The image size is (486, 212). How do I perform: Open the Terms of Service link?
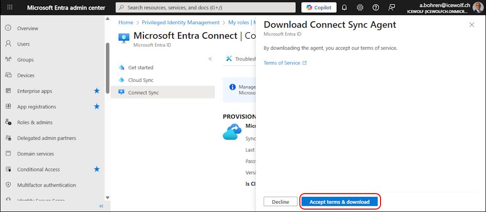click(282, 63)
